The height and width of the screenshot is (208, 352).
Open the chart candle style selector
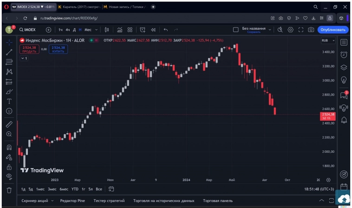click(x=107, y=30)
